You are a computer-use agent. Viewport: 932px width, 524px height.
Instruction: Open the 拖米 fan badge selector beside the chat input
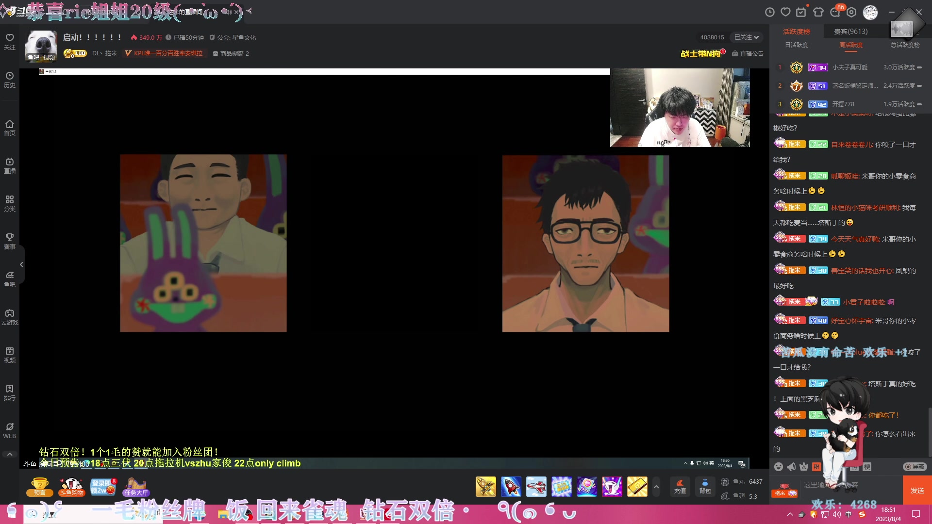click(x=785, y=491)
